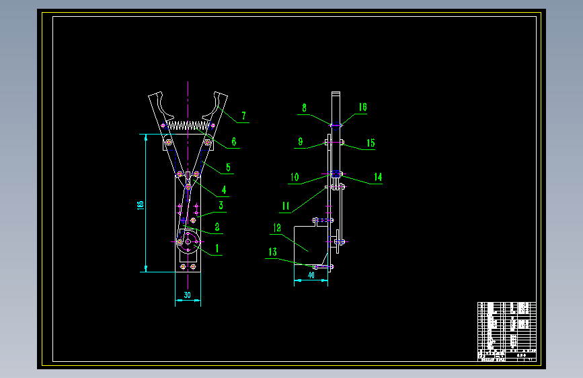Select part callout label 2
The height and width of the screenshot is (378, 583).
[217, 227]
